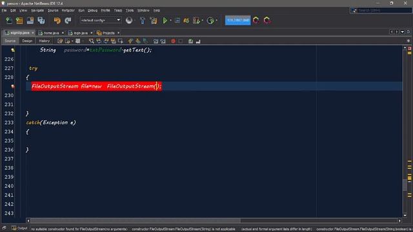Viewport: 413px width, 232px height.
Task: Click the Find Previous Occurrence icon
Action: 99,41
